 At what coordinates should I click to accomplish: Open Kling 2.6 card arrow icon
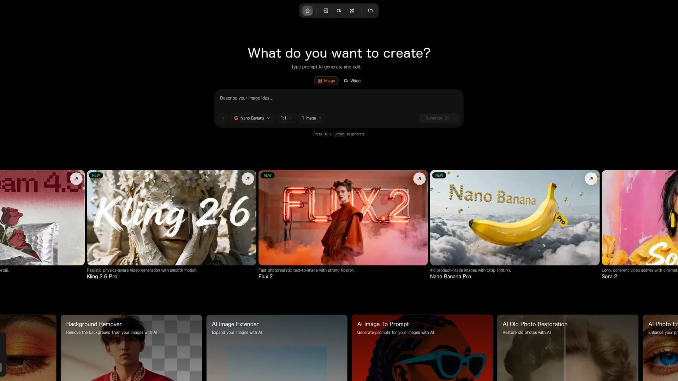(x=248, y=179)
